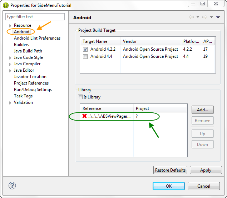Click the AP... column header
Image resolution: width=227 pixels, height=198 pixels.
click(x=208, y=41)
